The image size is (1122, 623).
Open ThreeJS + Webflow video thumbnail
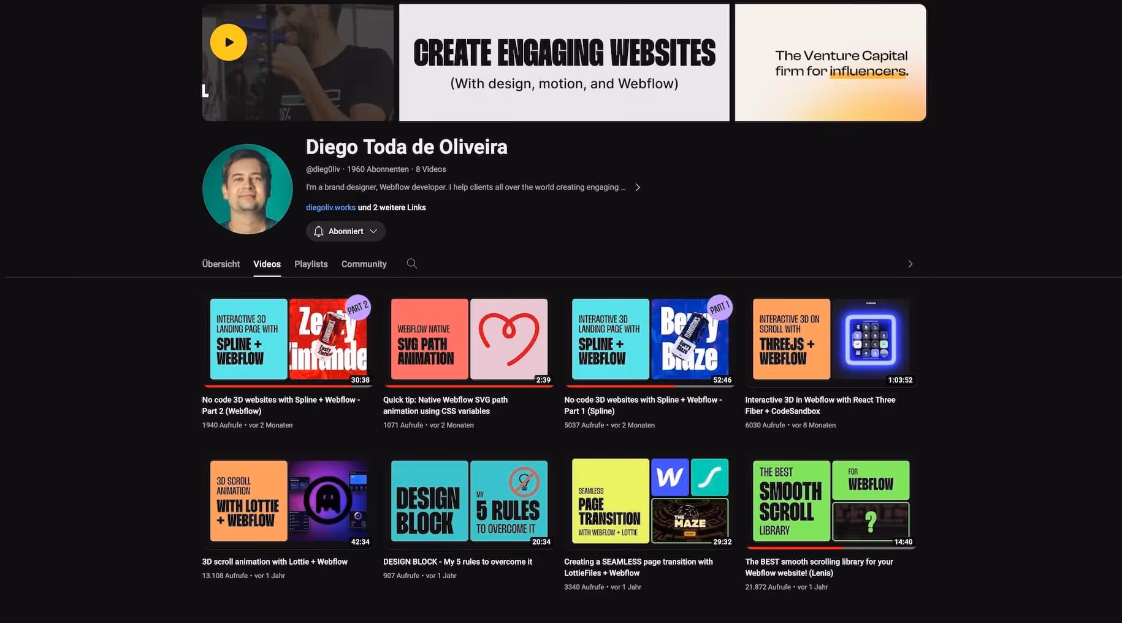coord(831,340)
